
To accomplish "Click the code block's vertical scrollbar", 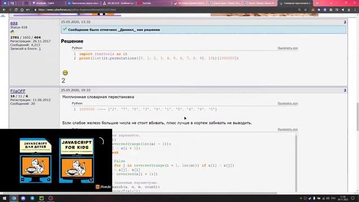I will pos(296,163).
